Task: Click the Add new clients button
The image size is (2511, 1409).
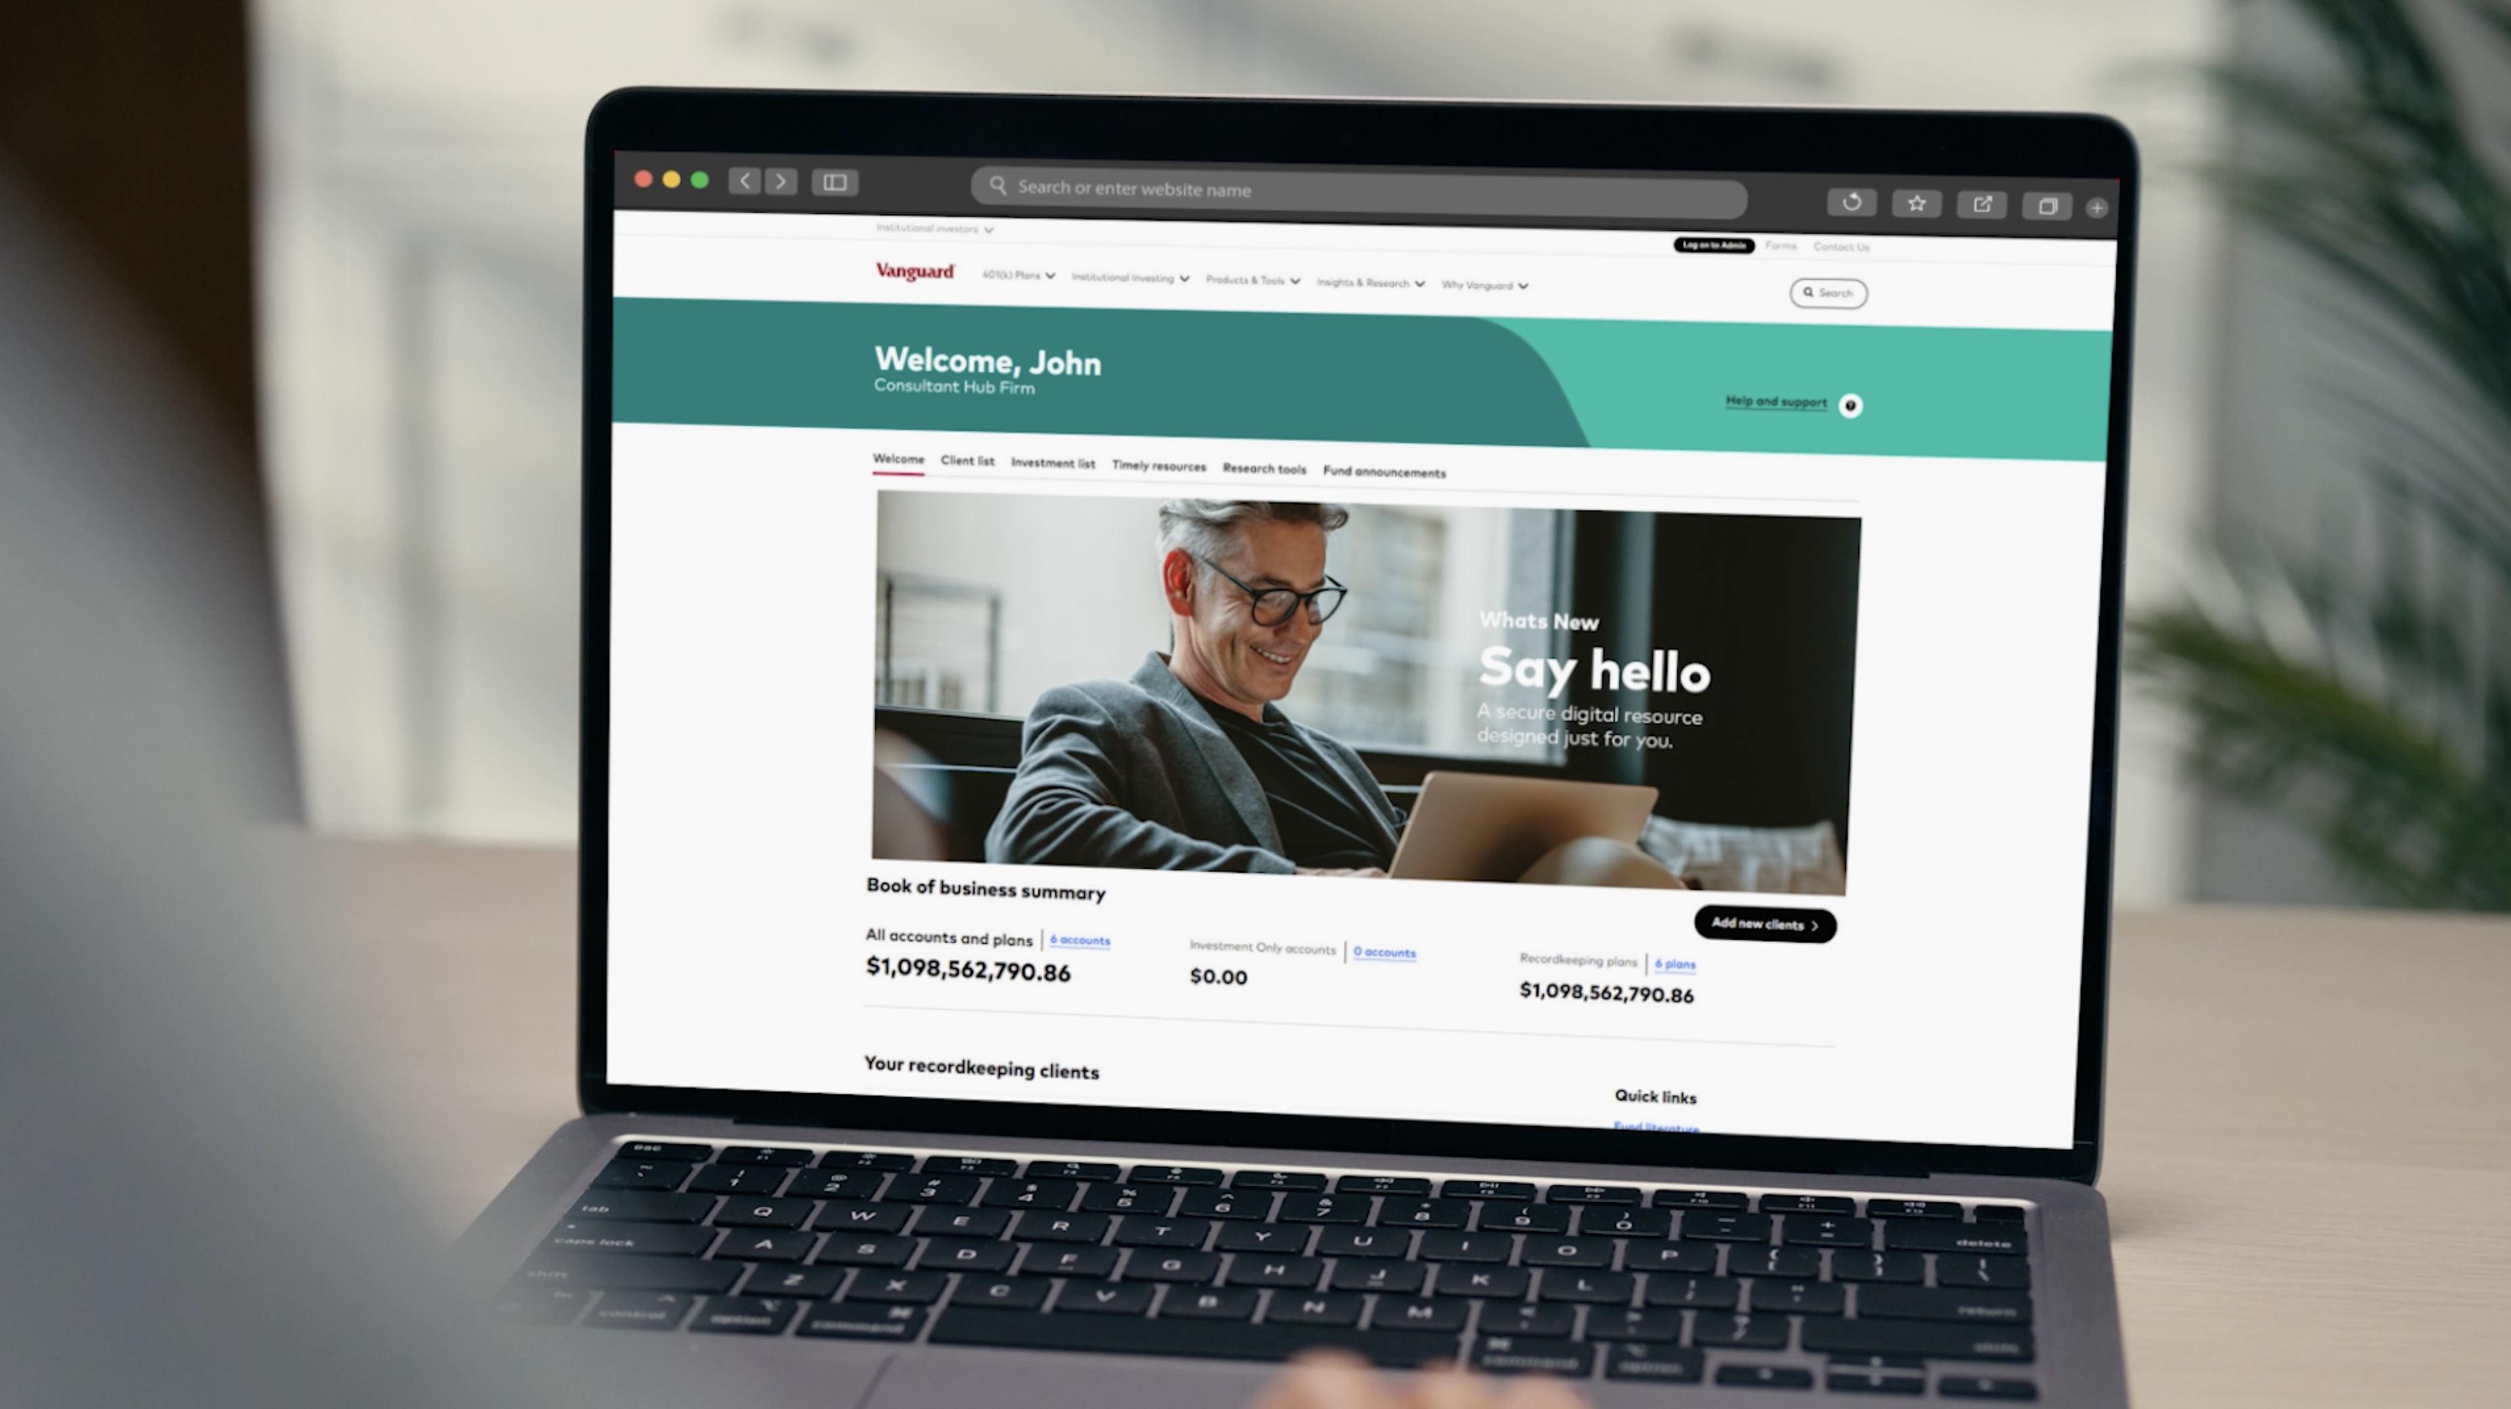Action: (1762, 922)
